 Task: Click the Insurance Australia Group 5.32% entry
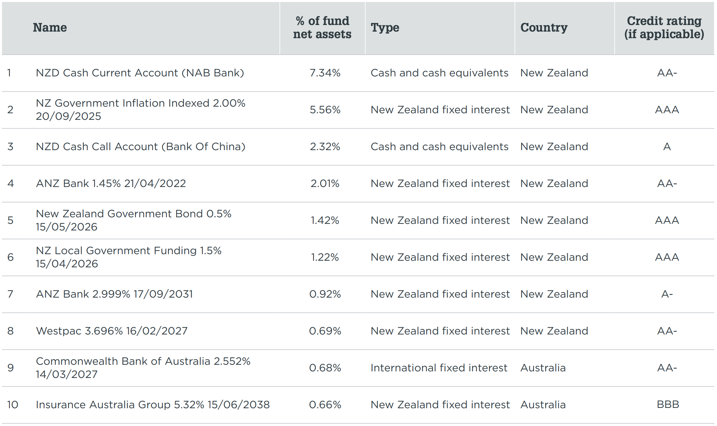(x=153, y=405)
